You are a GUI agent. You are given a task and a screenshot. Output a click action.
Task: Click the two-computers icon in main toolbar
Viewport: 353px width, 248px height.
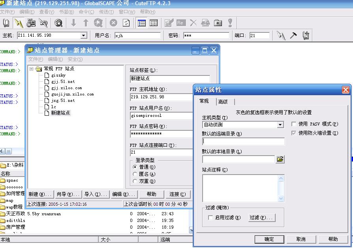pyautogui.click(x=31, y=23)
